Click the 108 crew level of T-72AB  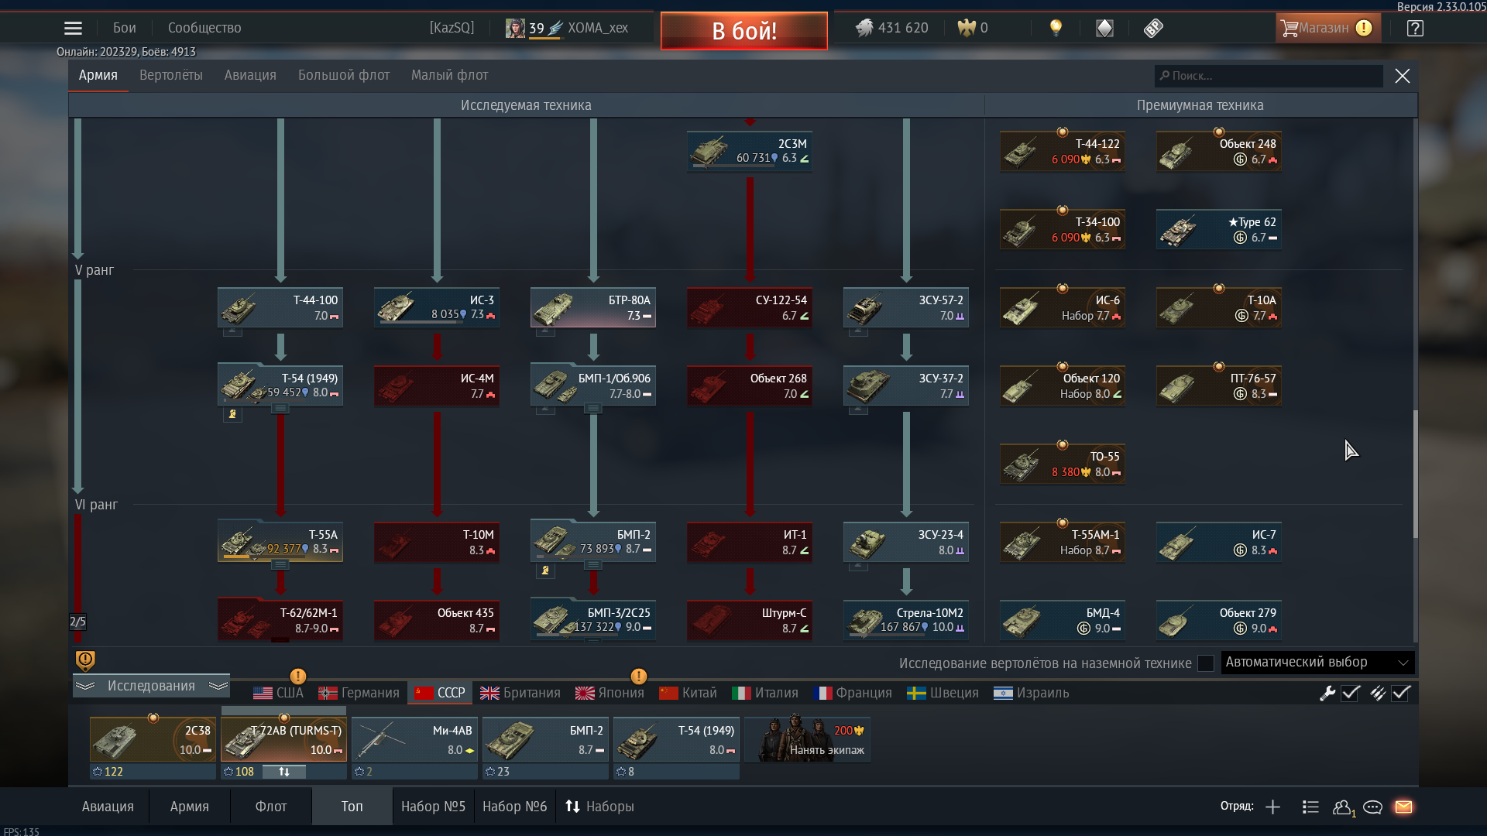239,772
